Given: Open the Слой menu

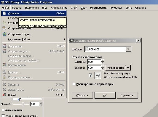Looking at the screenshot, I should (x=74, y=8).
